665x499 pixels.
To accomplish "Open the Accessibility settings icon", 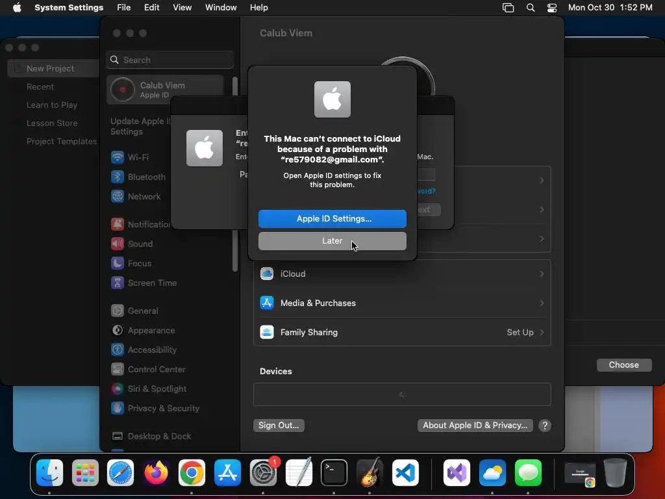I will [118, 350].
